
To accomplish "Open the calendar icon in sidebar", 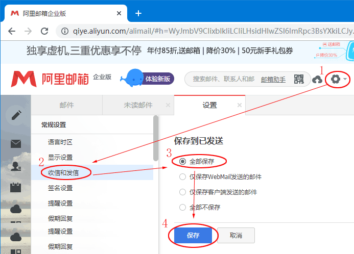I will (x=15, y=187).
